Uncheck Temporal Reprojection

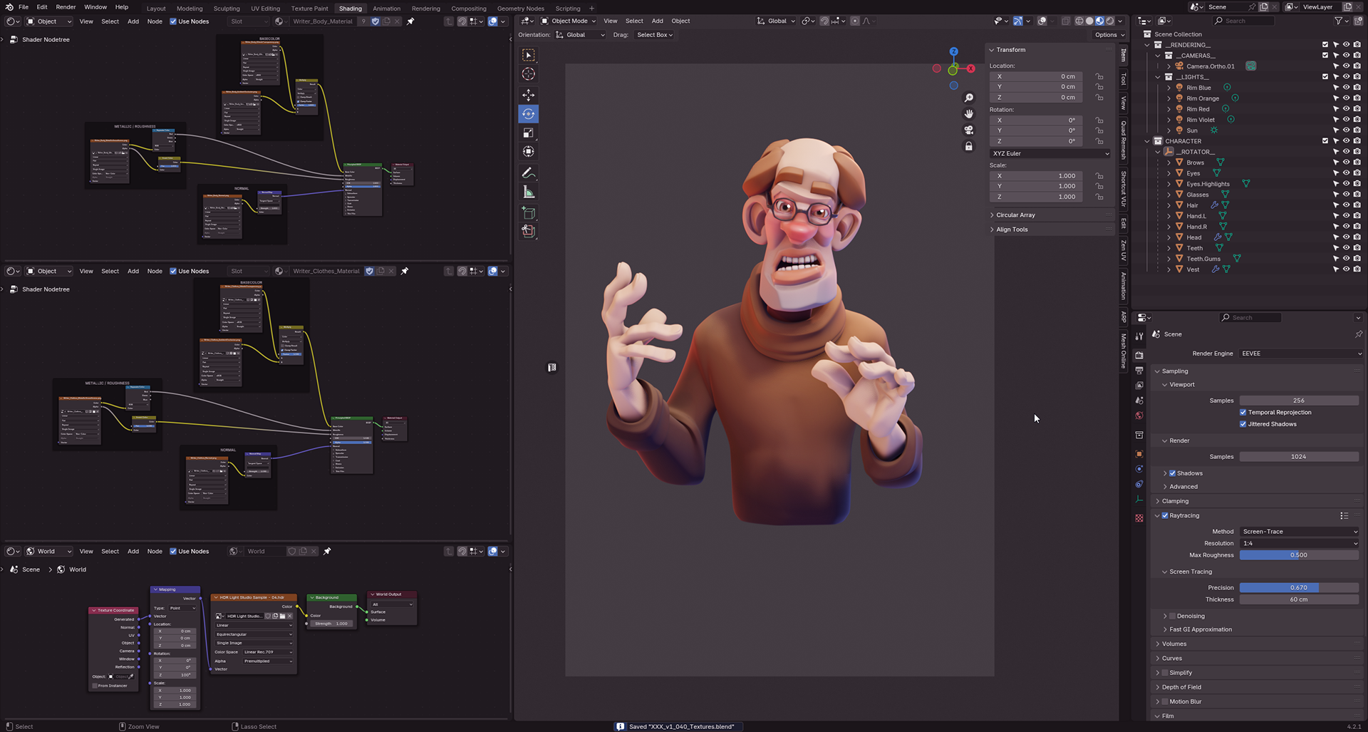(1243, 412)
